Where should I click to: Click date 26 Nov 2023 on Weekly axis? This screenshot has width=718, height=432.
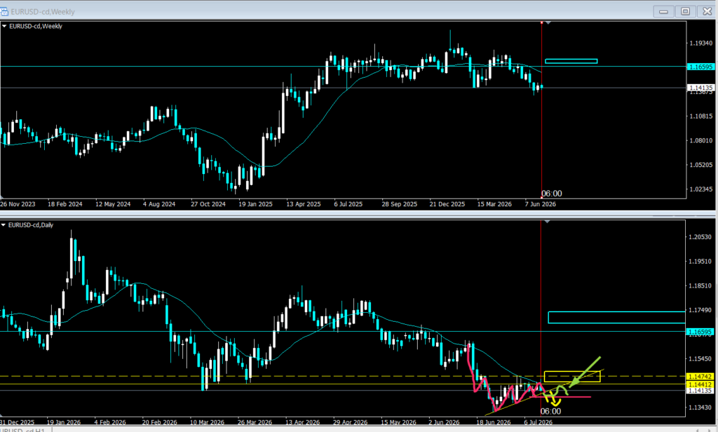pos(18,204)
